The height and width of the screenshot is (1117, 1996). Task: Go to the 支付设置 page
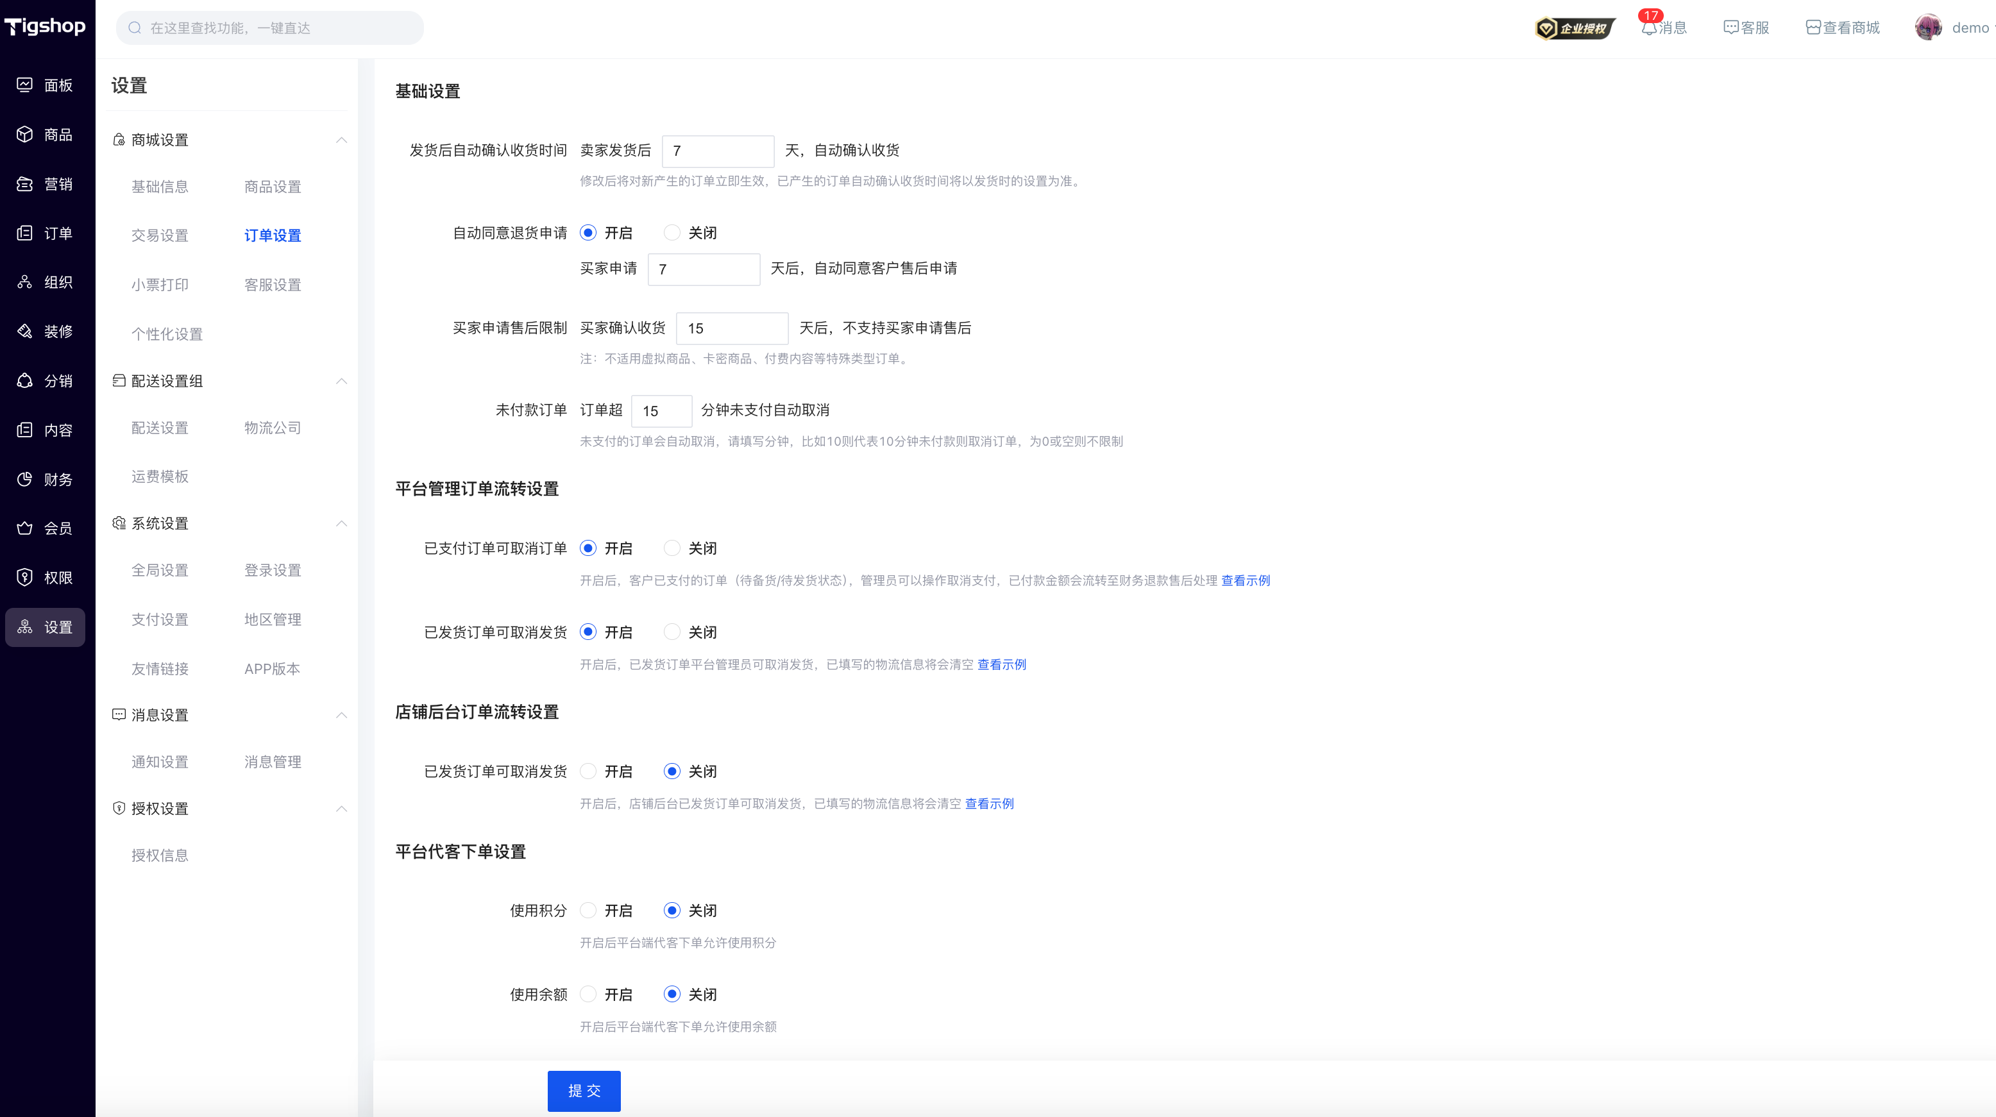pyautogui.click(x=160, y=619)
